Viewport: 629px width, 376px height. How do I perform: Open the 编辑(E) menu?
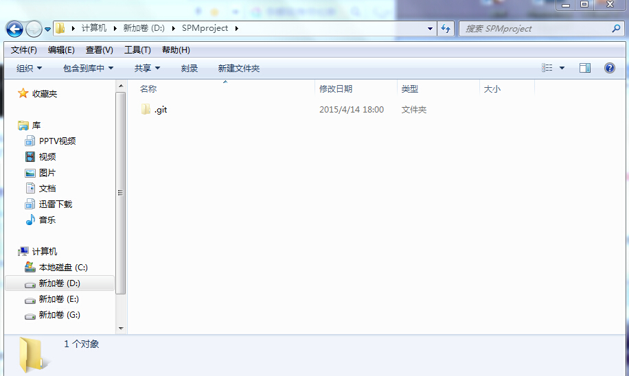[61, 50]
